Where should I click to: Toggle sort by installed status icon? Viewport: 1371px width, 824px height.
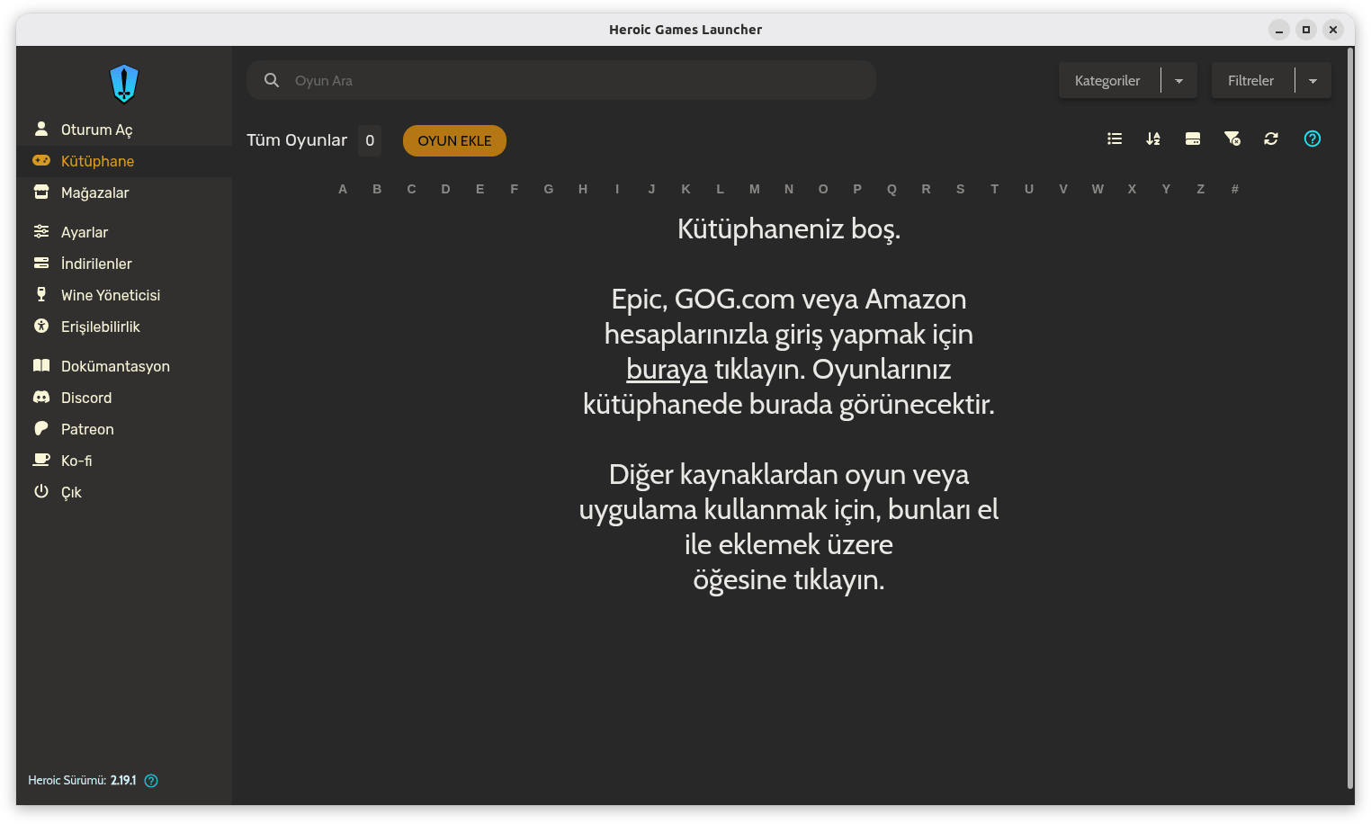pyautogui.click(x=1193, y=139)
